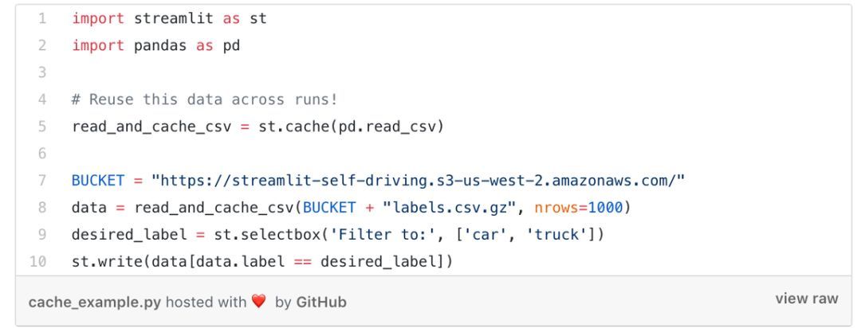The height and width of the screenshot is (328, 861).
Task: Select line number 5
Action: click(42, 127)
